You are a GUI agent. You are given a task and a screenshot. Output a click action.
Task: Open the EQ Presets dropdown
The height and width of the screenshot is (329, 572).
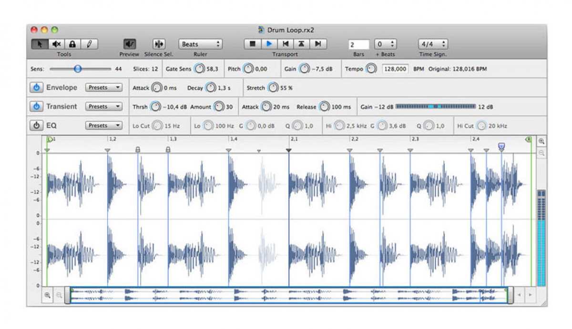click(x=104, y=126)
